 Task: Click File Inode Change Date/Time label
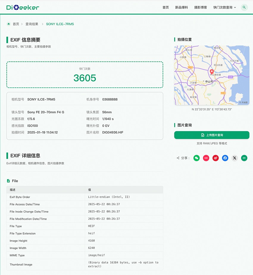pyautogui.click(x=29, y=212)
